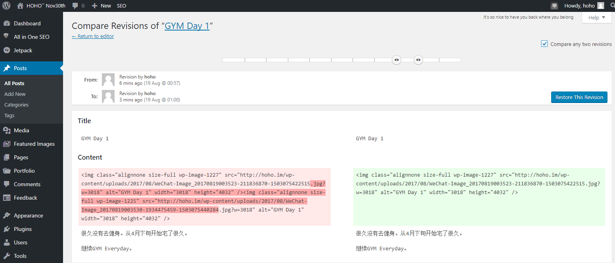
Task: Click the hoho avatar in admin bar
Action: tap(601, 6)
